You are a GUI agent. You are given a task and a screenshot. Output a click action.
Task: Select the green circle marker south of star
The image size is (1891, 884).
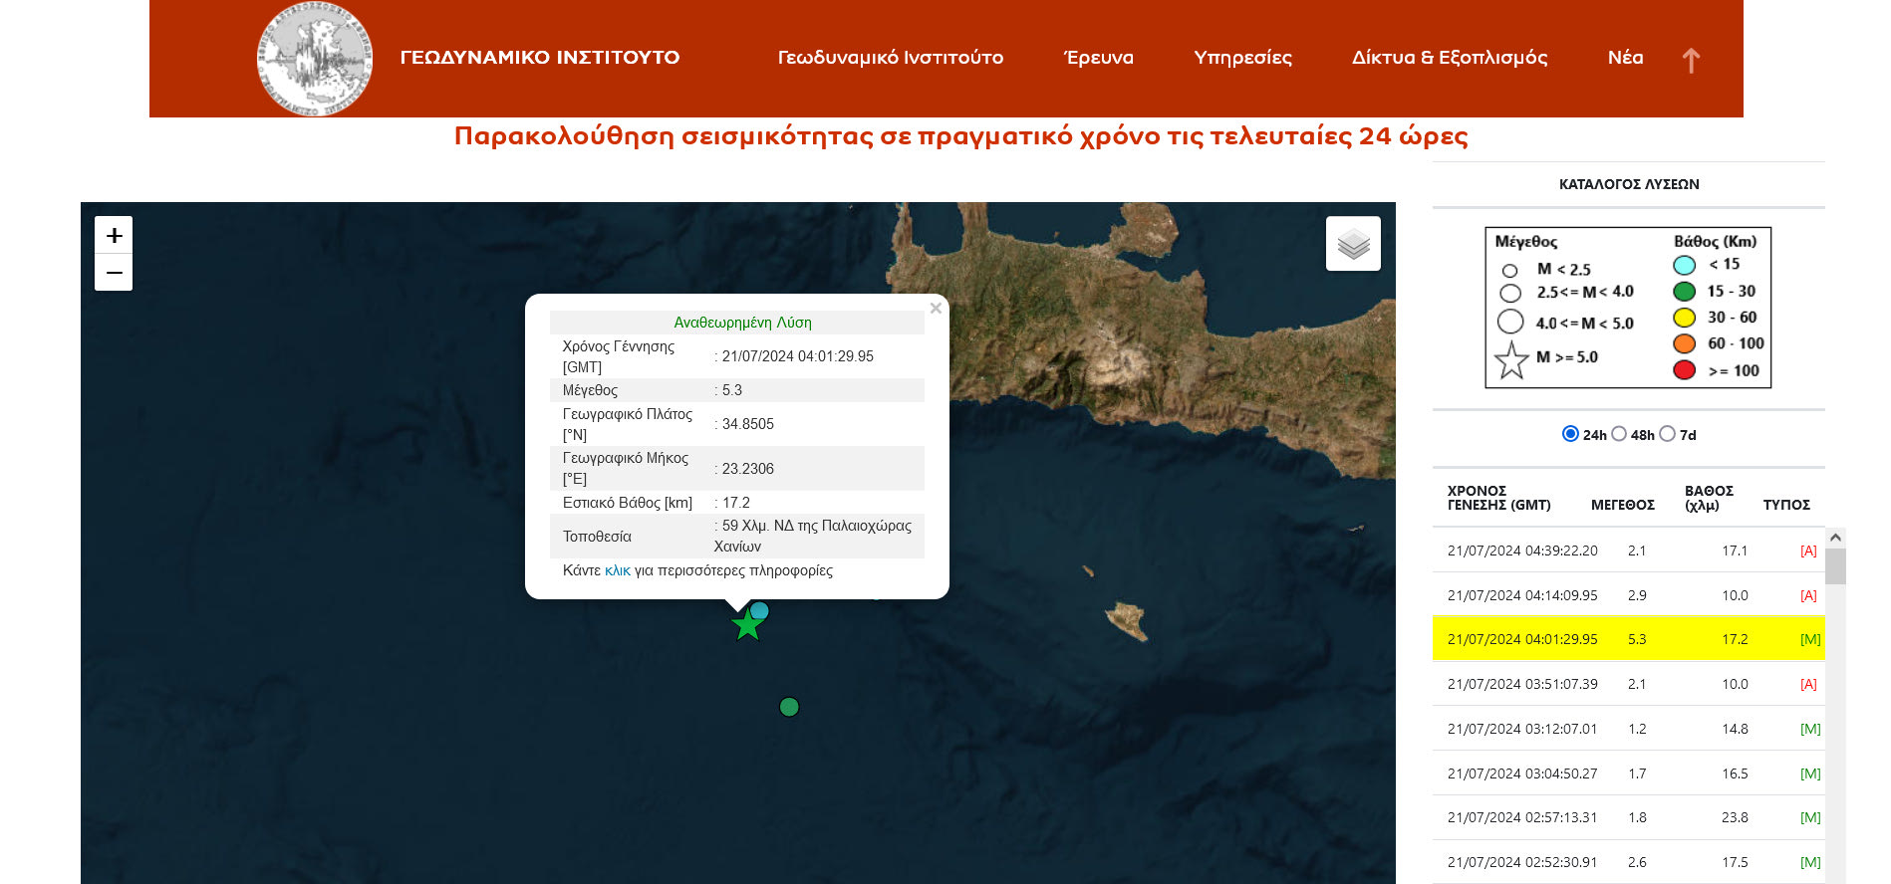[789, 707]
